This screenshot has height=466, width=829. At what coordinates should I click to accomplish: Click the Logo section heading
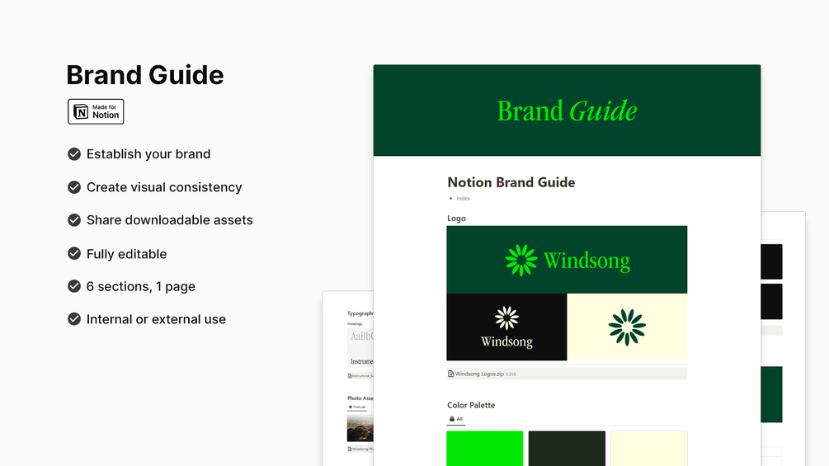[x=456, y=219]
